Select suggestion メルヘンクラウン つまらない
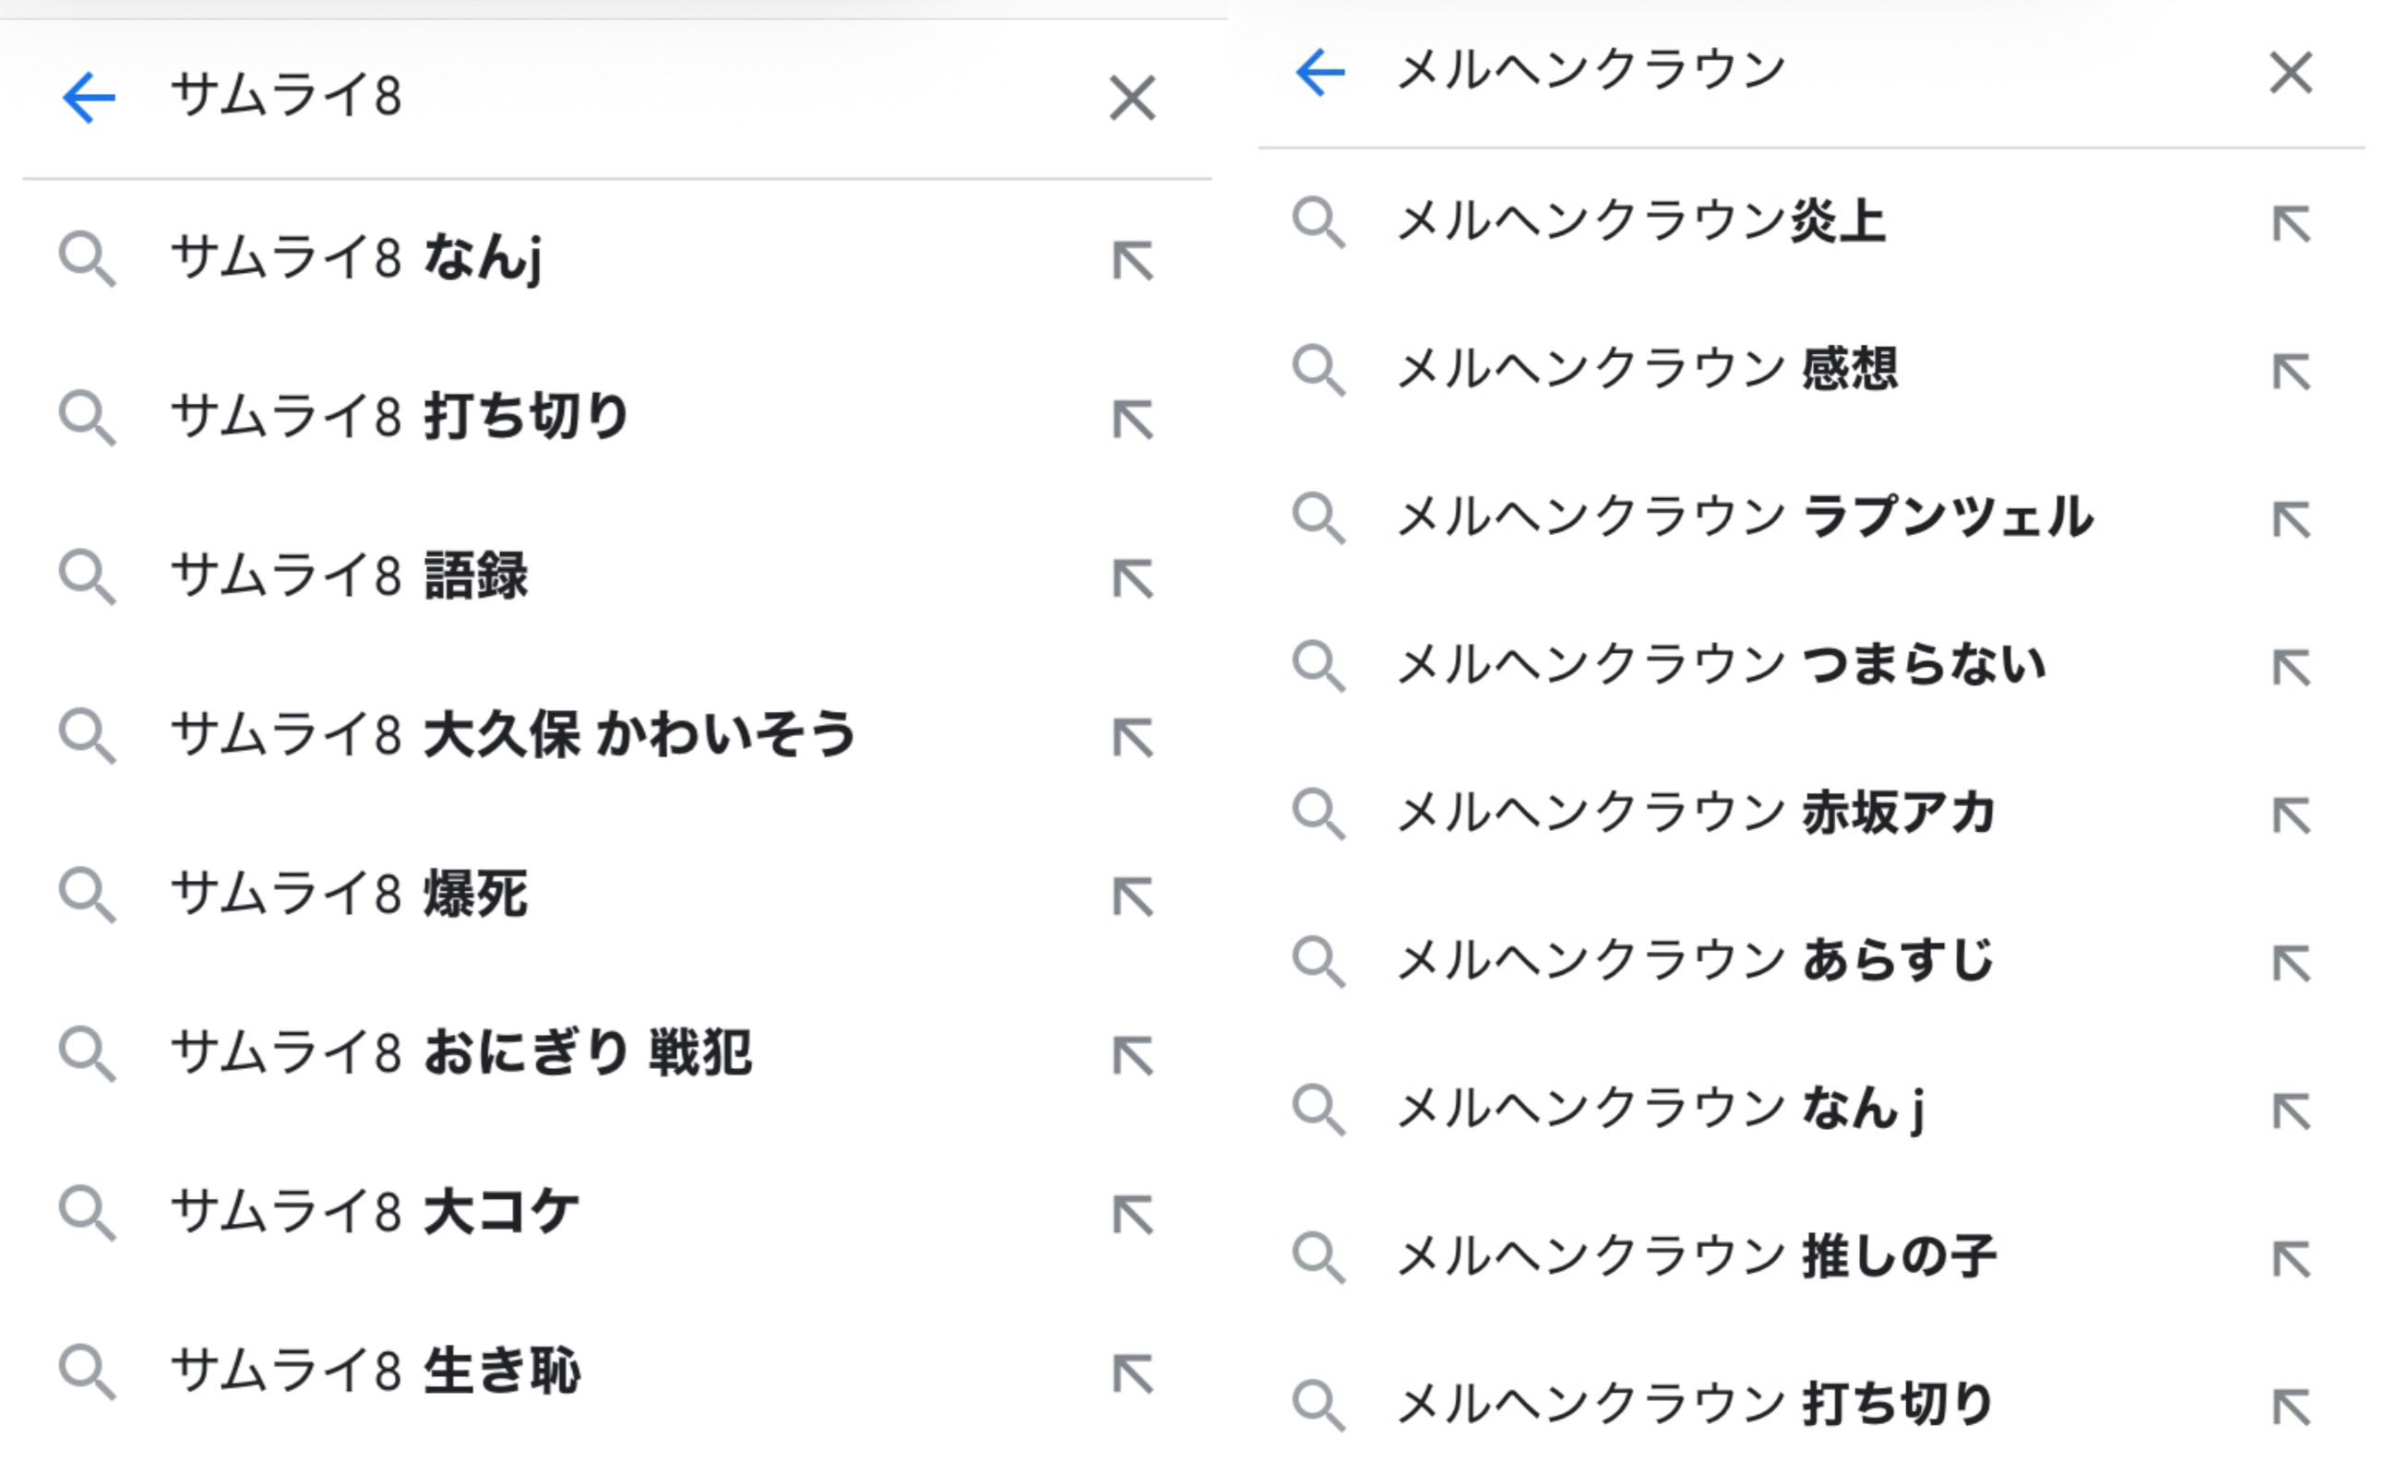Image resolution: width=2396 pixels, height=1473 pixels. pyautogui.click(x=1721, y=665)
